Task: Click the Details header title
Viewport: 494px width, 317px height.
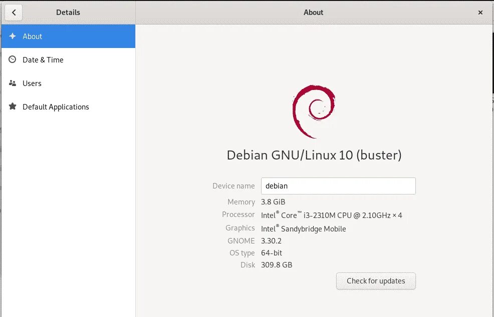Action: (x=68, y=12)
